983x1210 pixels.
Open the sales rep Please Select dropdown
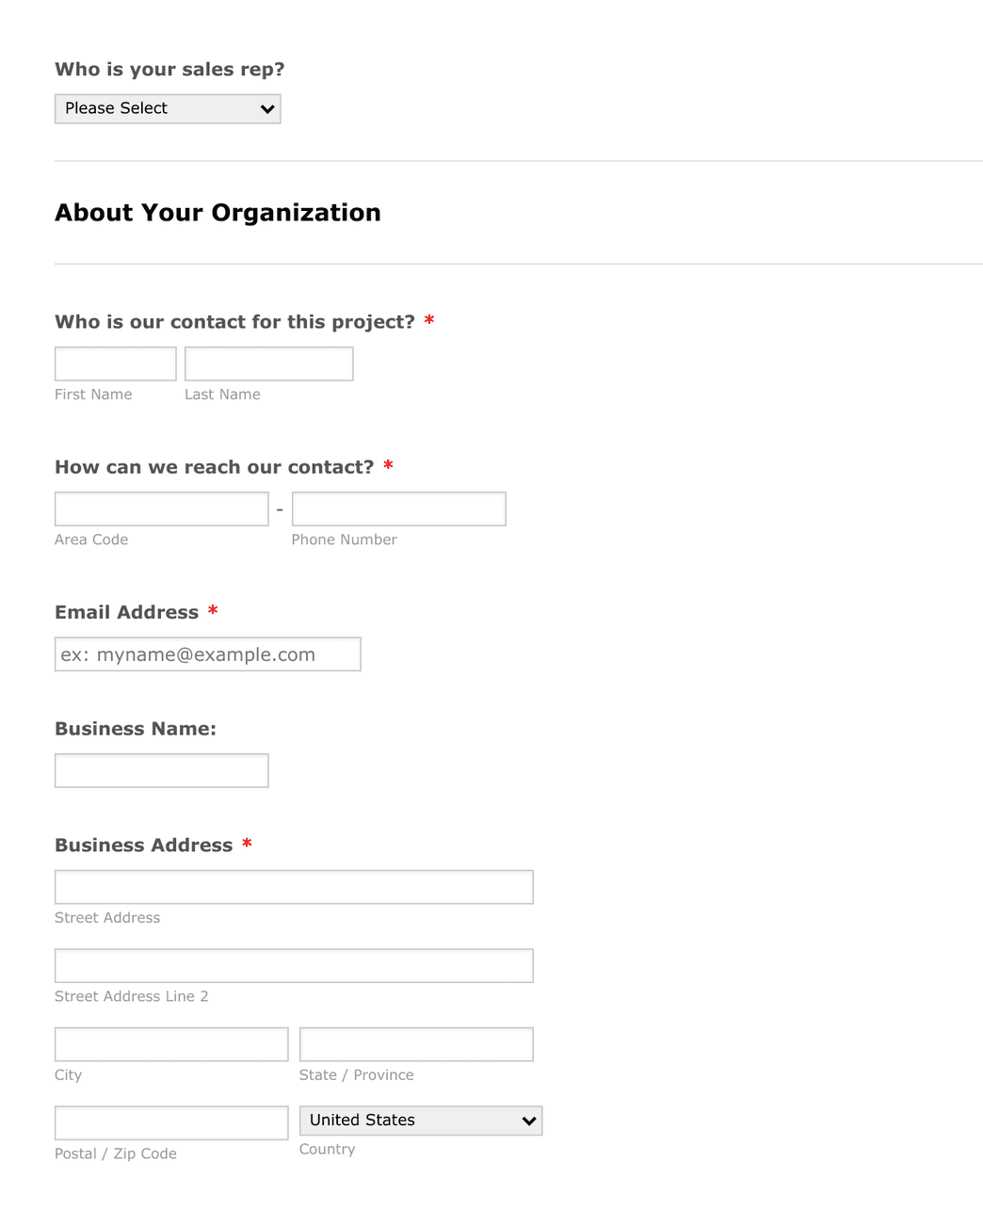[167, 108]
